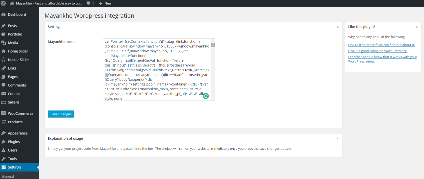Open the Home Slider menu
The image size is (424, 179).
coord(20,51)
